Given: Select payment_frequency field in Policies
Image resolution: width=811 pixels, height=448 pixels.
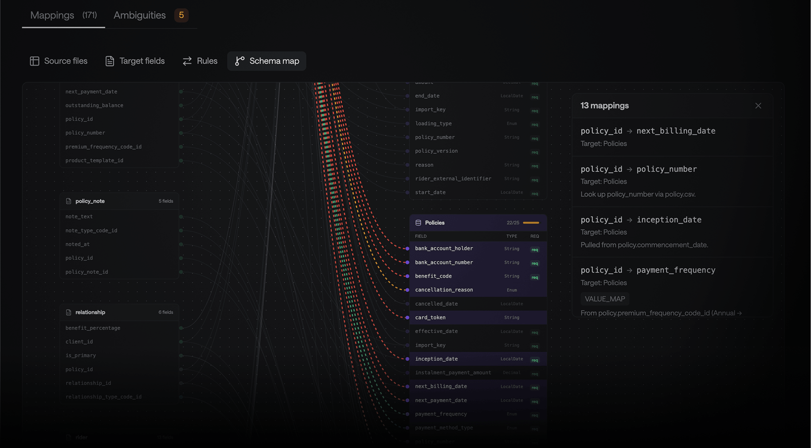Looking at the screenshot, I should point(478,414).
